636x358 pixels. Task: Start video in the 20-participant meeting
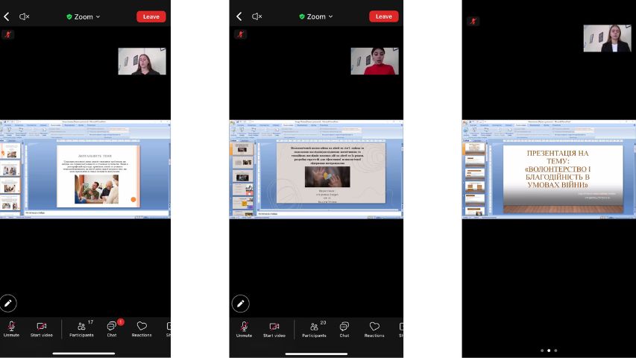click(x=274, y=329)
